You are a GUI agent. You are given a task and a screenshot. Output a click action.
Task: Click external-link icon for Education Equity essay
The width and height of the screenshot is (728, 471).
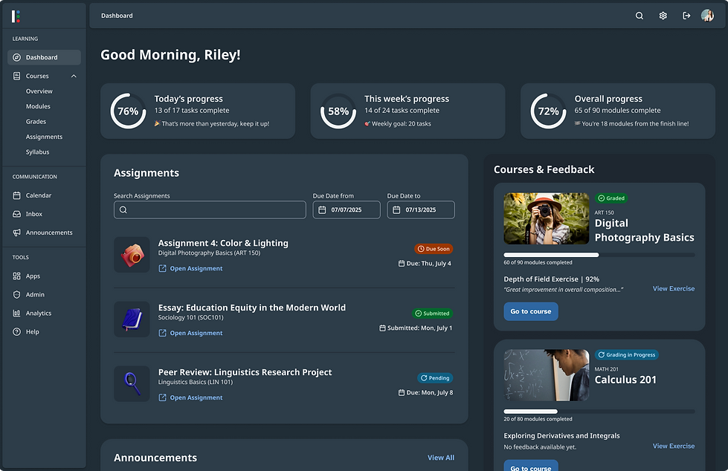(x=163, y=333)
